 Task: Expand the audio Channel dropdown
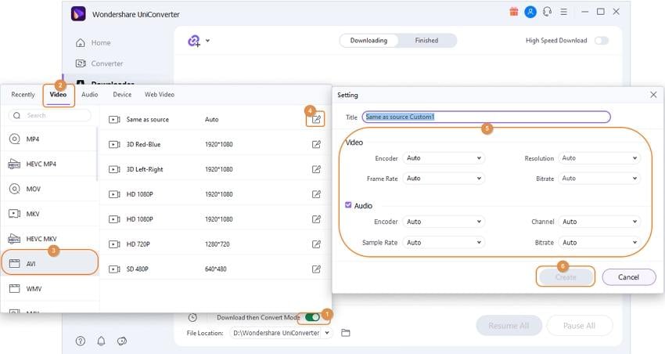[x=598, y=222]
